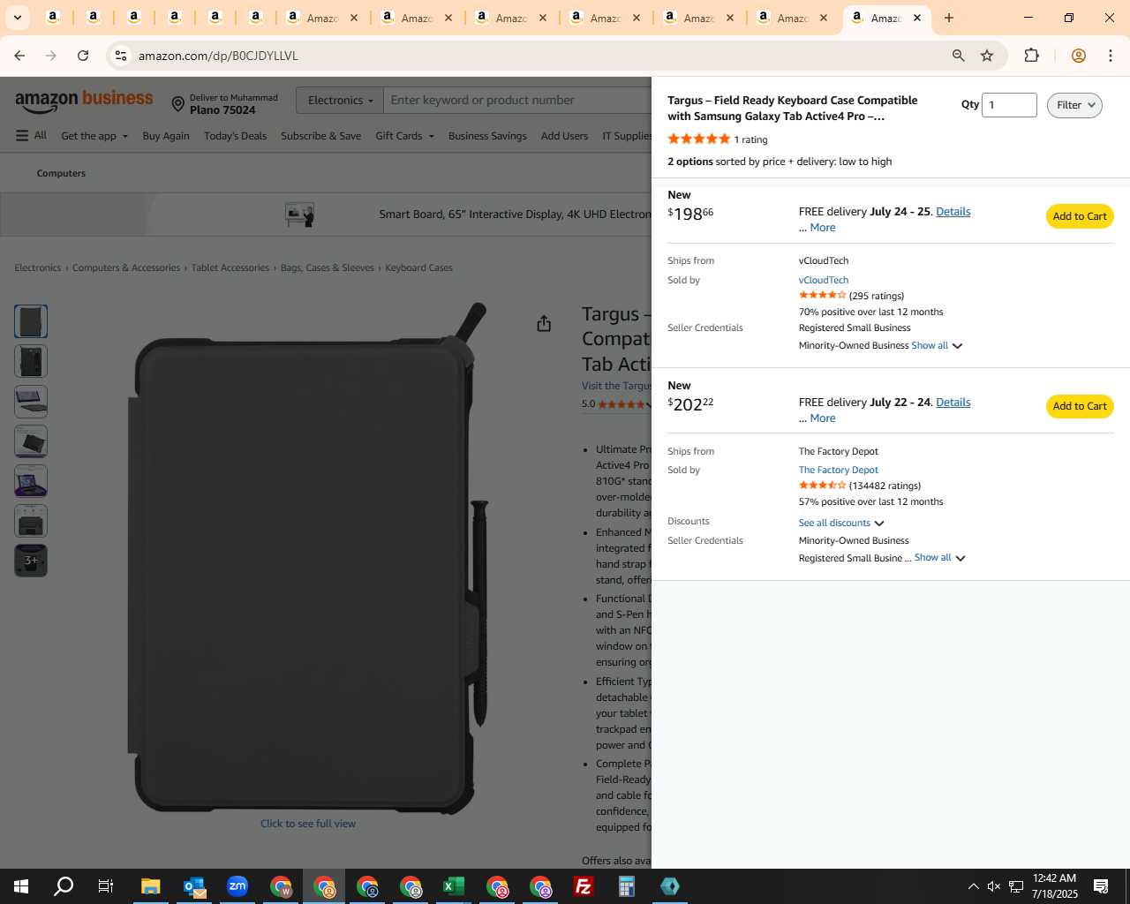The height and width of the screenshot is (904, 1130).
Task: Open Today's Deals in the nav bar
Action: click(x=235, y=136)
